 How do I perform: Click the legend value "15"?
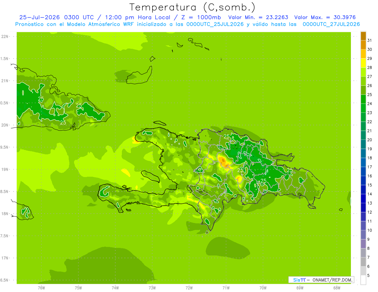click(x=369, y=185)
